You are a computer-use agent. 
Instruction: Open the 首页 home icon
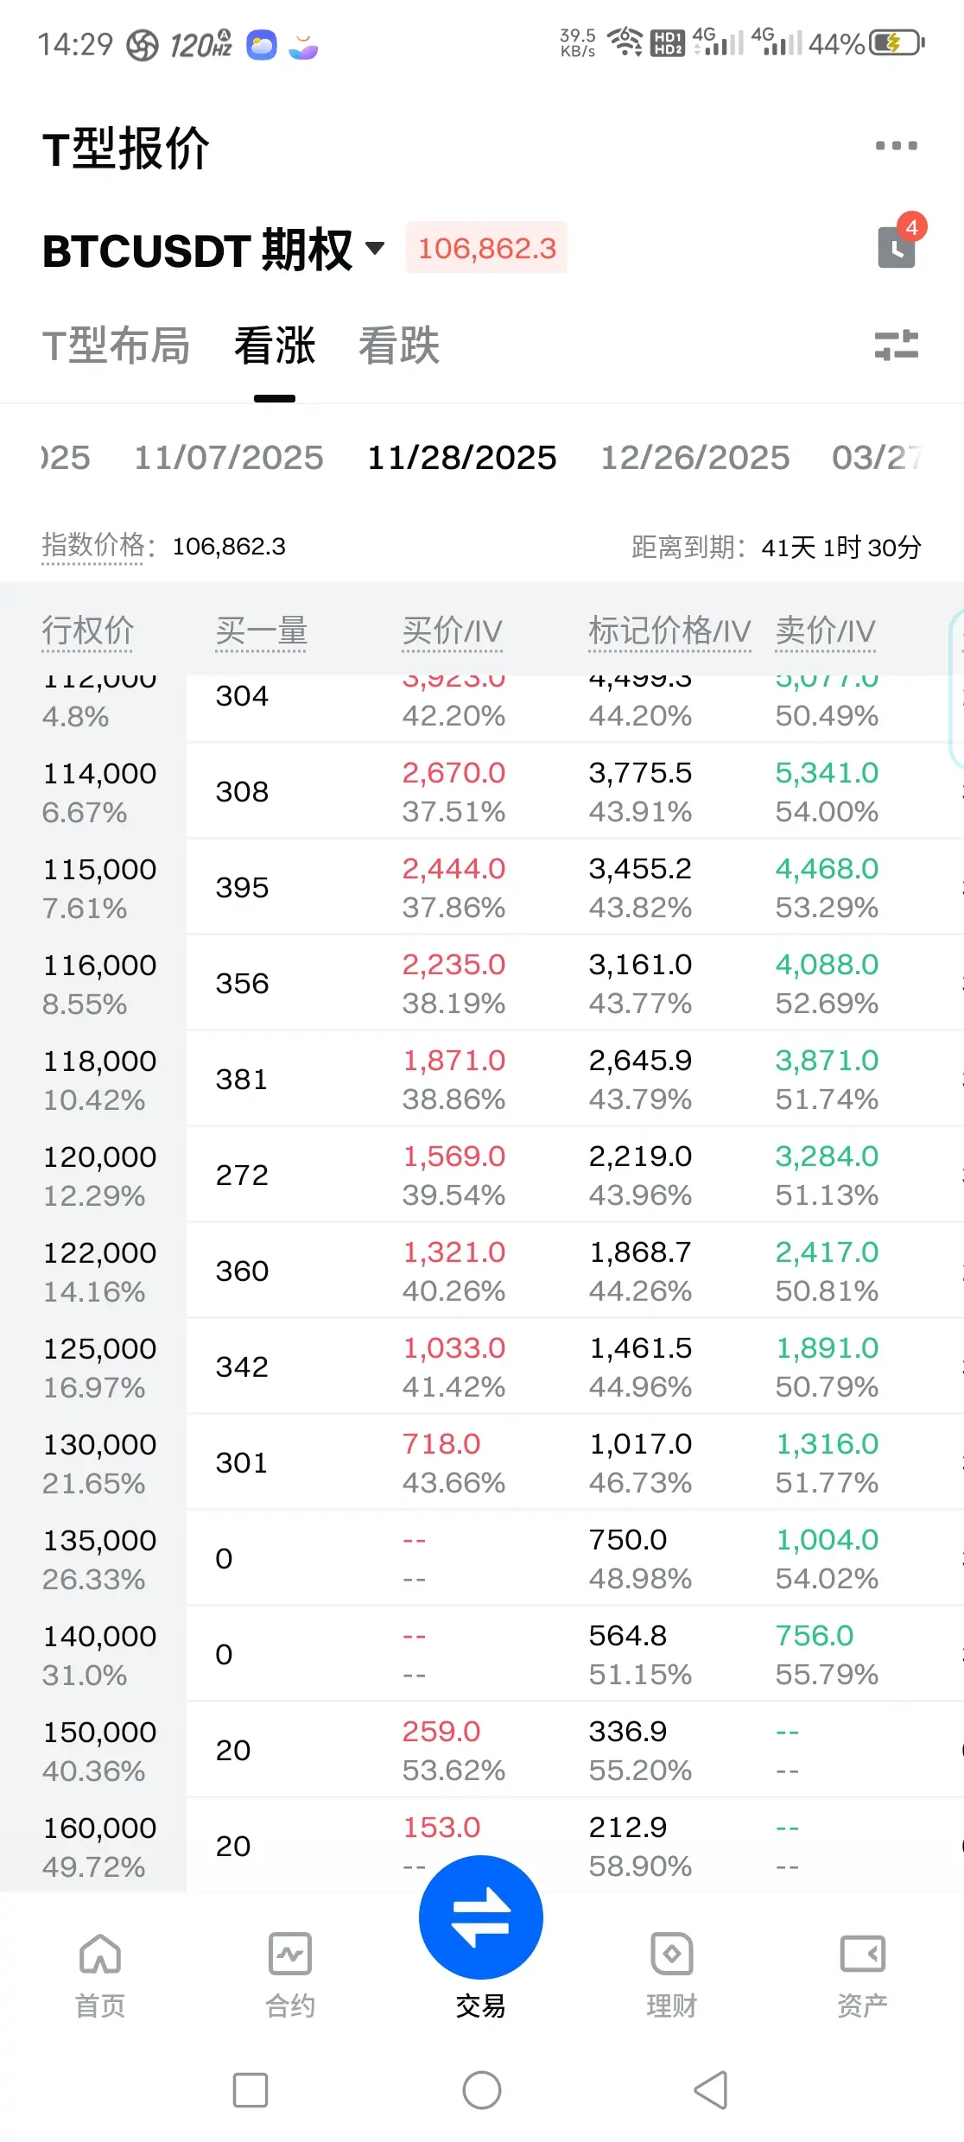click(100, 1975)
